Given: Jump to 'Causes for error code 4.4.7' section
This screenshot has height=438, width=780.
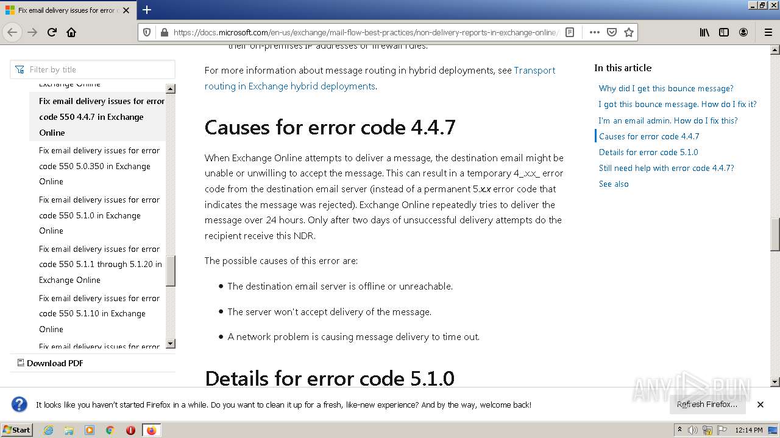Looking at the screenshot, I should pos(649,136).
